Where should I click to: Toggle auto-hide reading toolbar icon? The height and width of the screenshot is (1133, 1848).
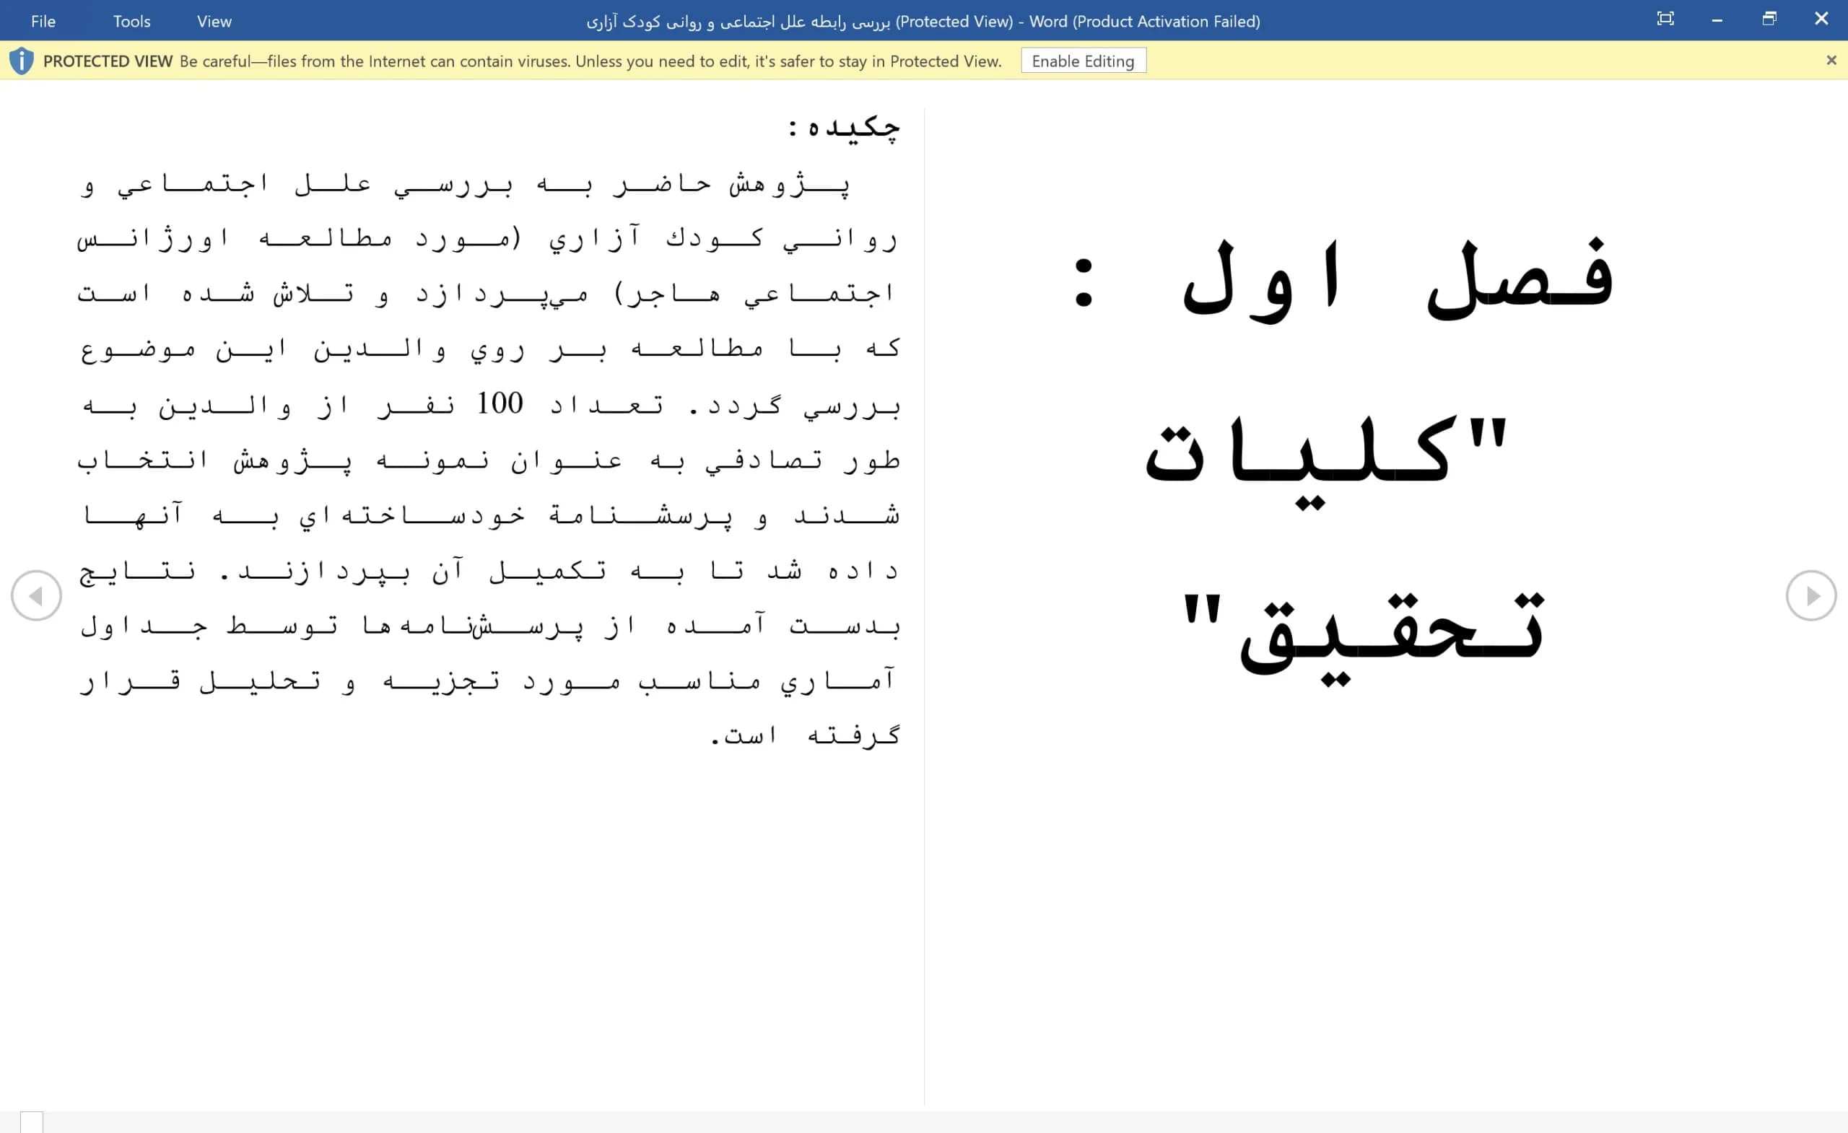click(1664, 19)
